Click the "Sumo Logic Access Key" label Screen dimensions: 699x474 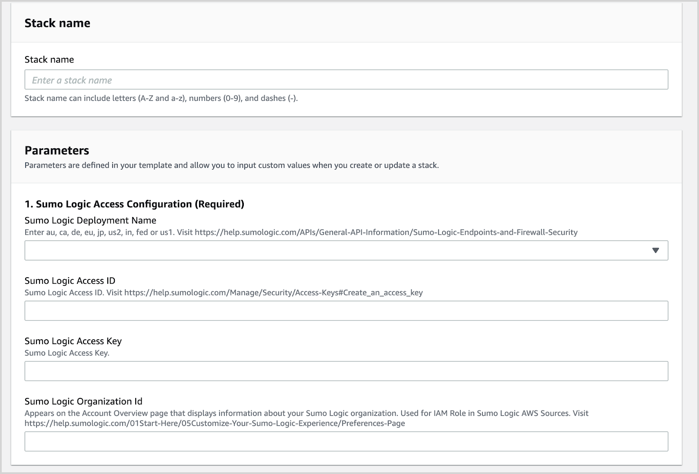pyautogui.click(x=73, y=341)
